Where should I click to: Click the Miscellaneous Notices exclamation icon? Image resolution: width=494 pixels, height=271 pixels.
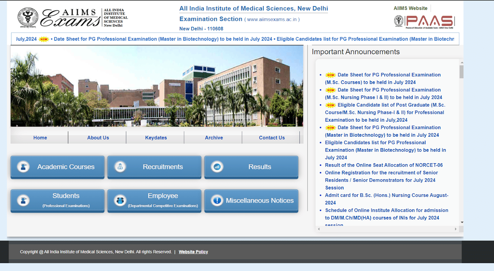tap(217, 200)
